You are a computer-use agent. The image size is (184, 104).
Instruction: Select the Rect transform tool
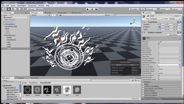(22, 9)
